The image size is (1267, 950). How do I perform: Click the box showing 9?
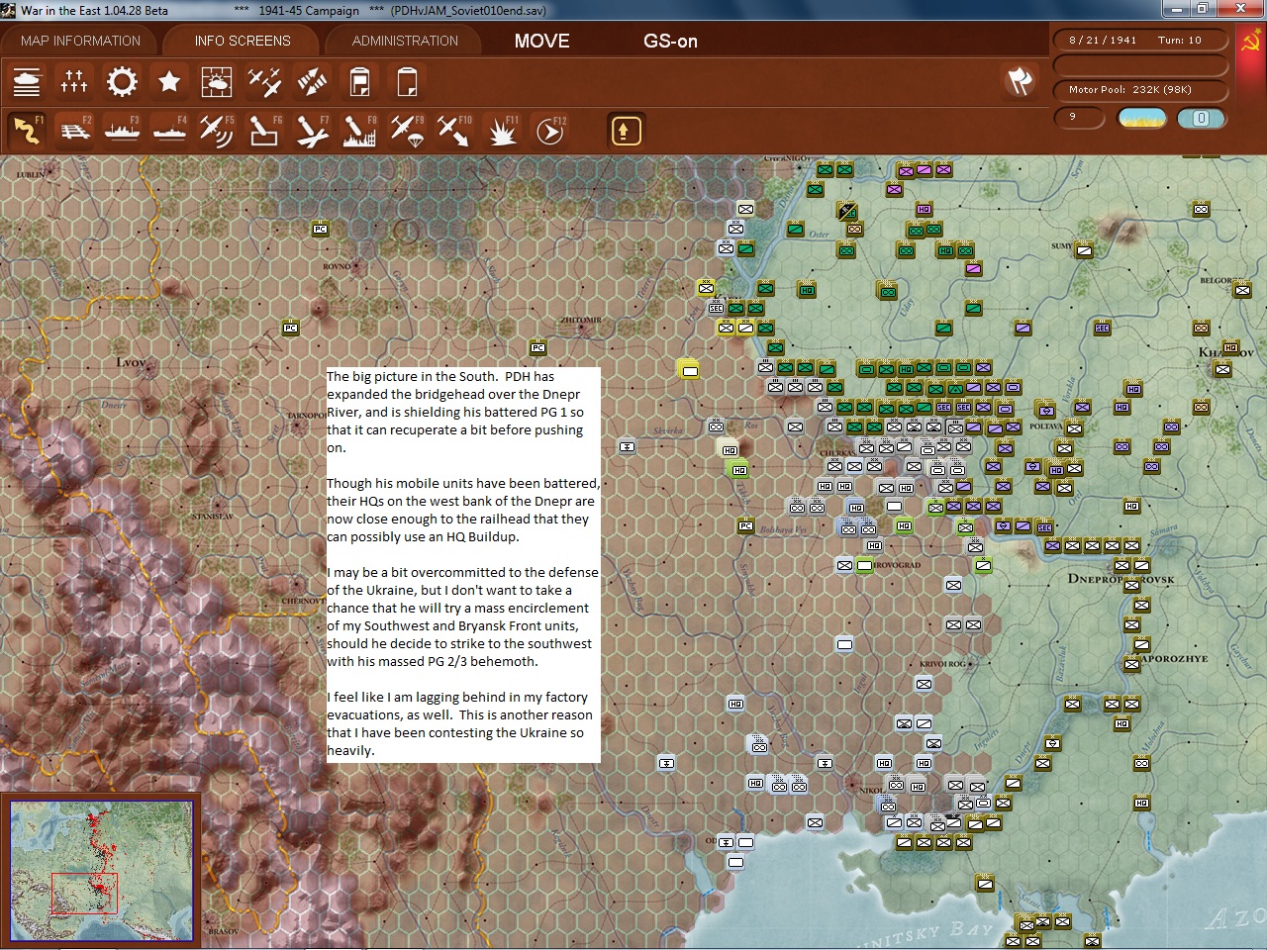coord(1078,118)
